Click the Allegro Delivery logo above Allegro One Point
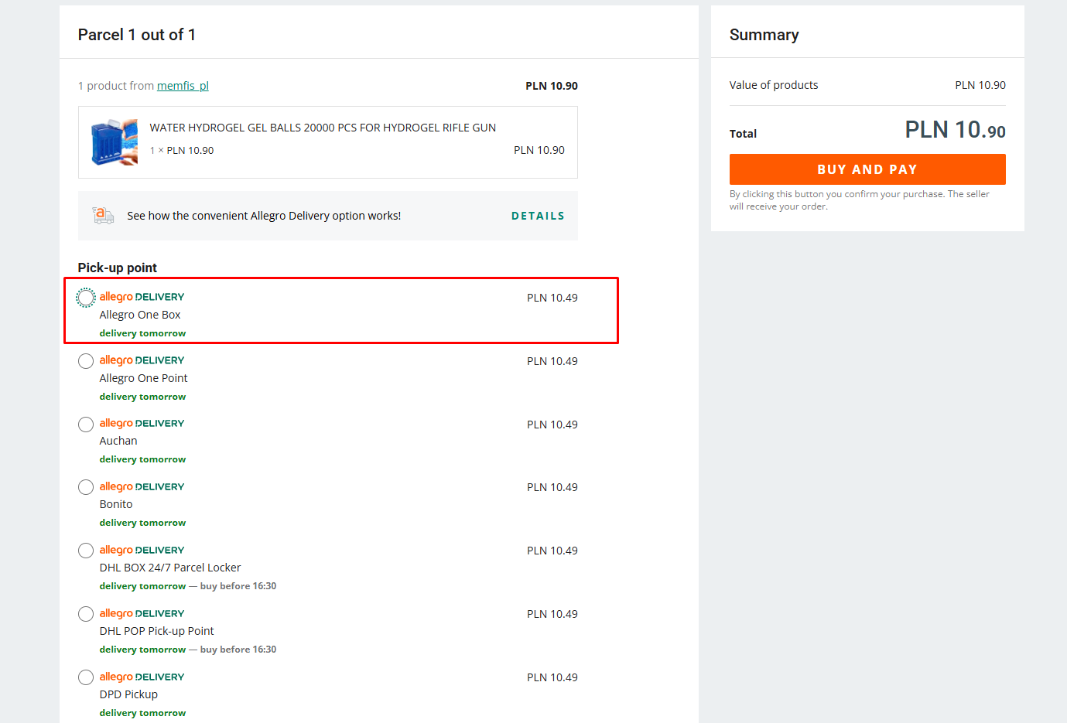The height and width of the screenshot is (723, 1067). pos(142,360)
